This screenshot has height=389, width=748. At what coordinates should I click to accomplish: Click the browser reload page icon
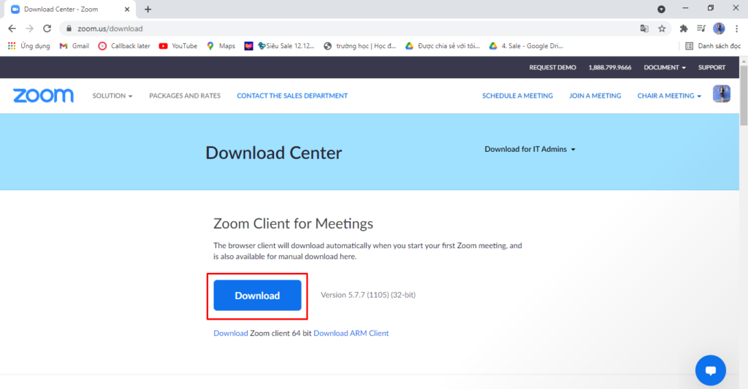(x=47, y=28)
